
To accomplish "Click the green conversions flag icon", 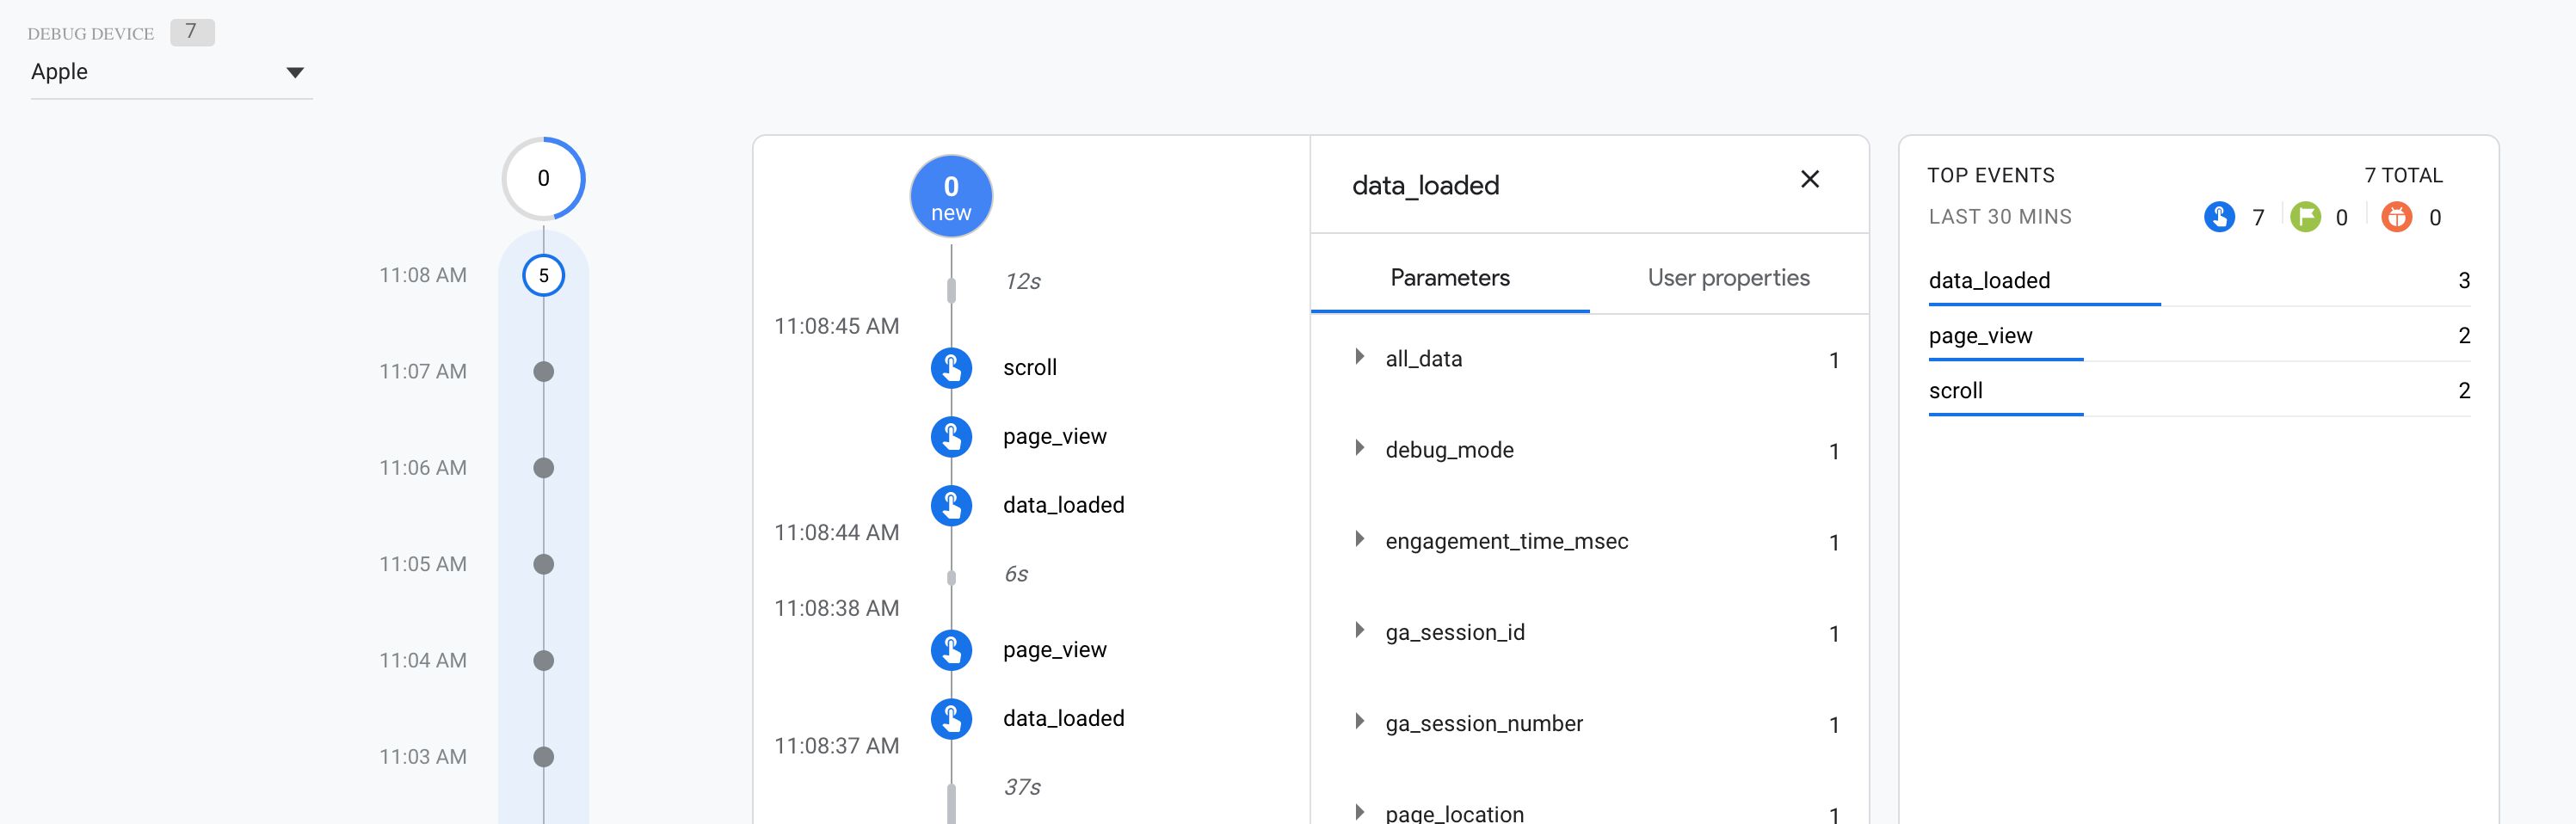I will [x=2305, y=217].
